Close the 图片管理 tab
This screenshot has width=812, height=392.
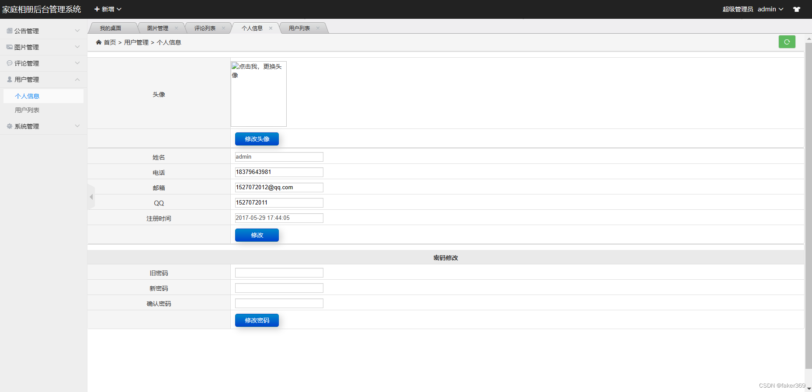click(x=177, y=28)
